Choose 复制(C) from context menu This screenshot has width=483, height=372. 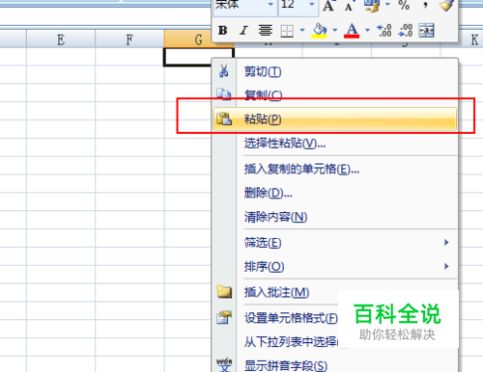335,94
